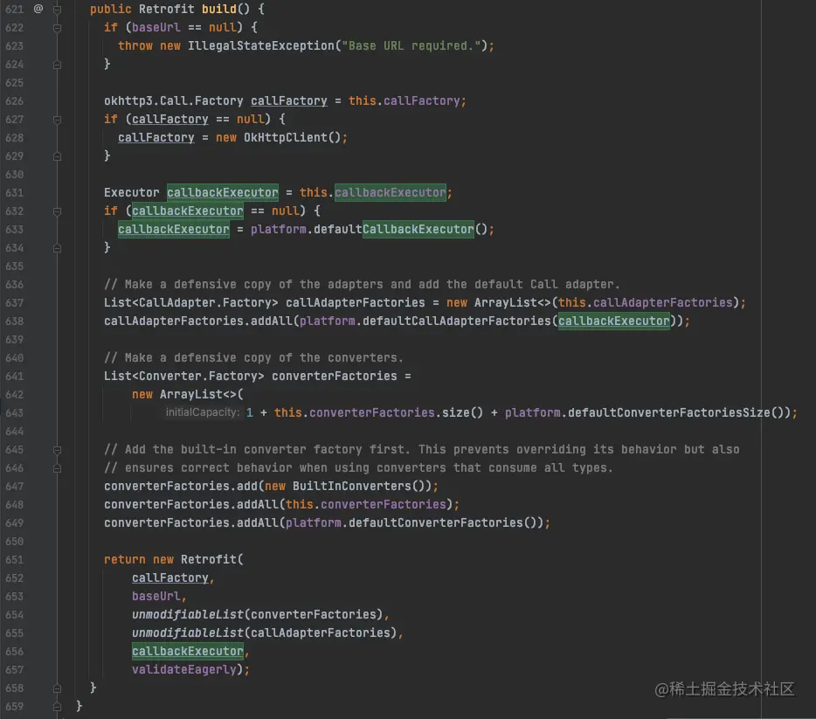Click the return keyword on line 651
Screen dimensions: 816x719
pos(125,559)
